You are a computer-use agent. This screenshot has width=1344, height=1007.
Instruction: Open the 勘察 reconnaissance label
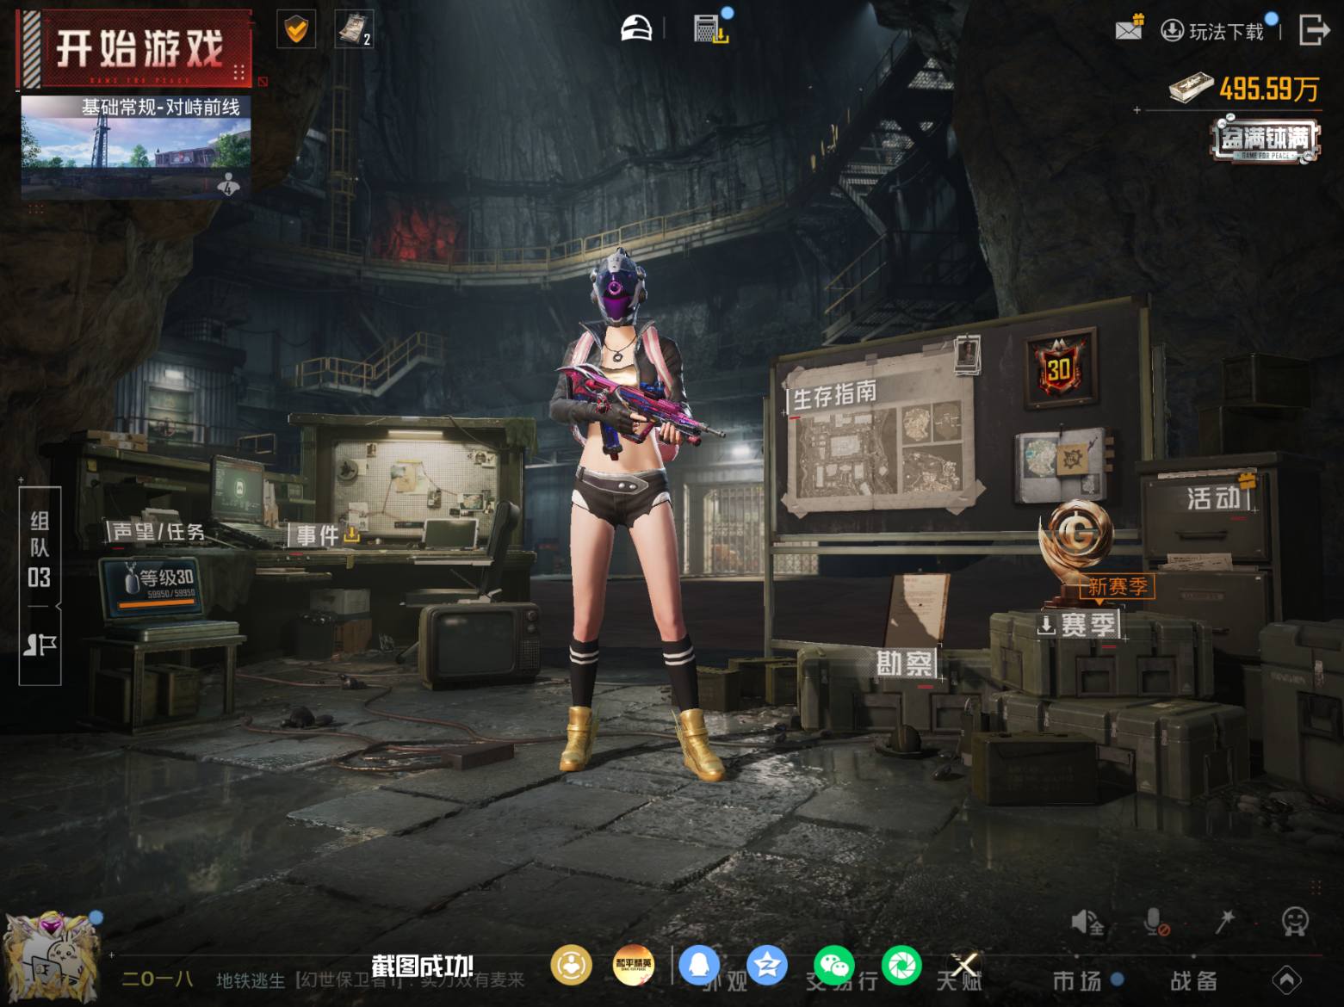pos(904,664)
